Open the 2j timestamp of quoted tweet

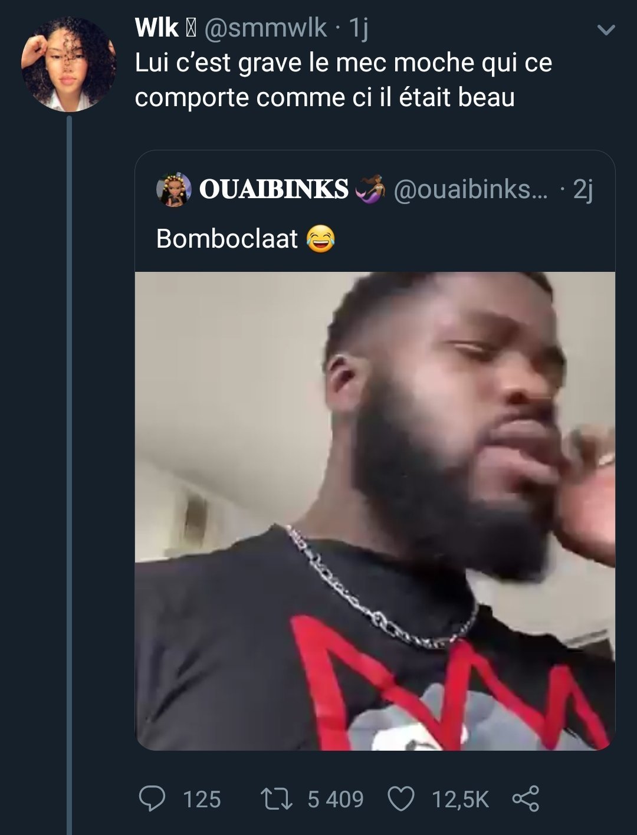[x=583, y=189]
